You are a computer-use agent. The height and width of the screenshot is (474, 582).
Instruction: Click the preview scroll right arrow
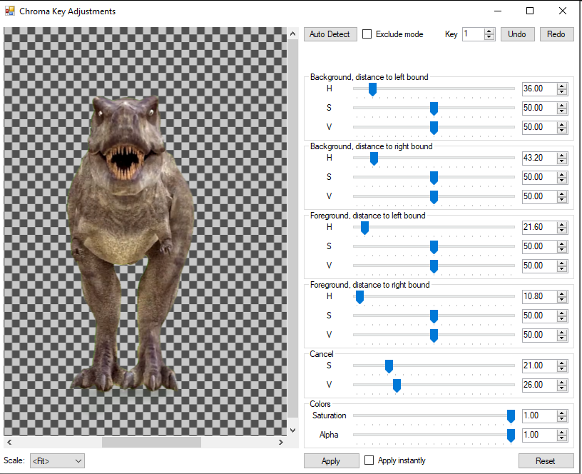[280, 442]
